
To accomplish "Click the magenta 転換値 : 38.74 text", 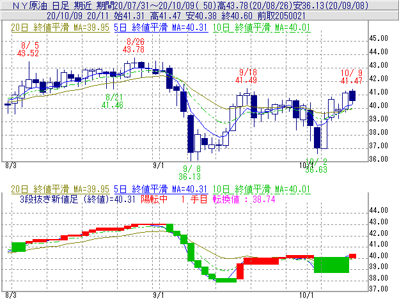I will coord(244,199).
